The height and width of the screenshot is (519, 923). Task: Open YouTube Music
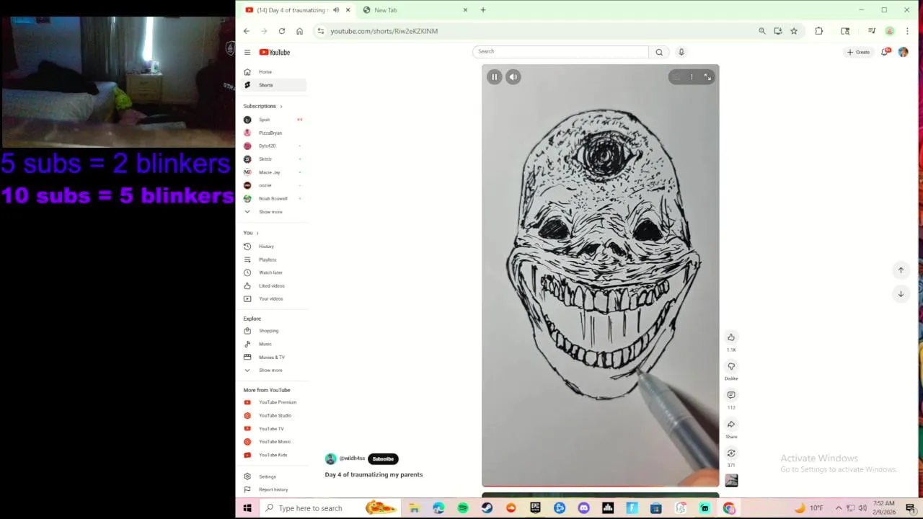point(274,442)
